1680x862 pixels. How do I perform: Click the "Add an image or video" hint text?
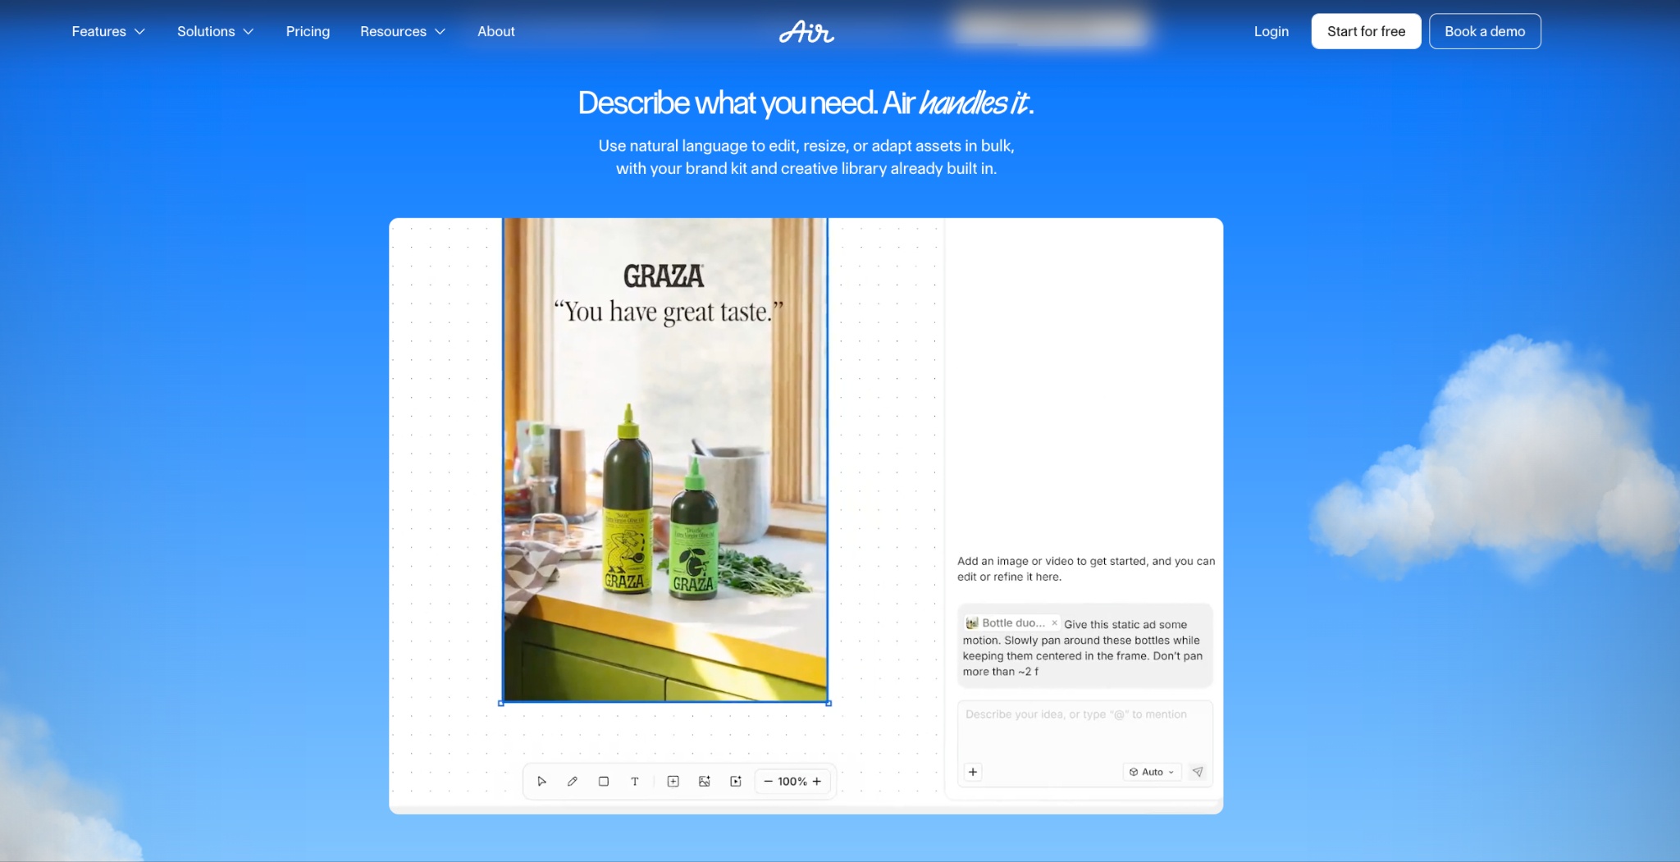(1086, 569)
